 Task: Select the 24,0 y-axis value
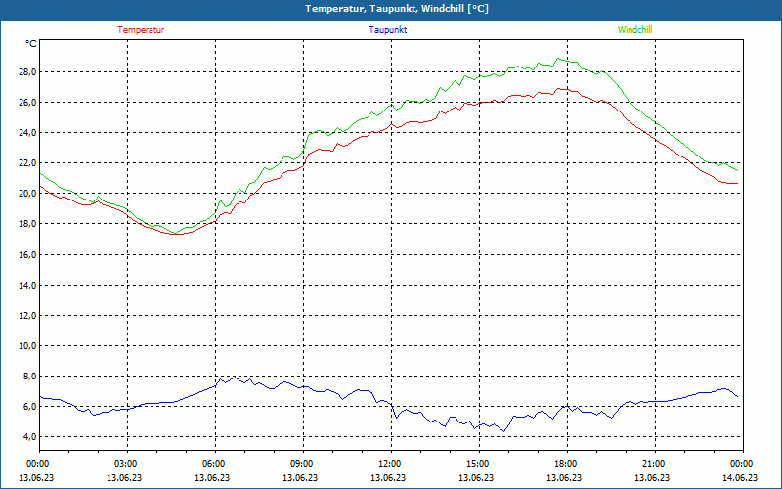[27, 133]
